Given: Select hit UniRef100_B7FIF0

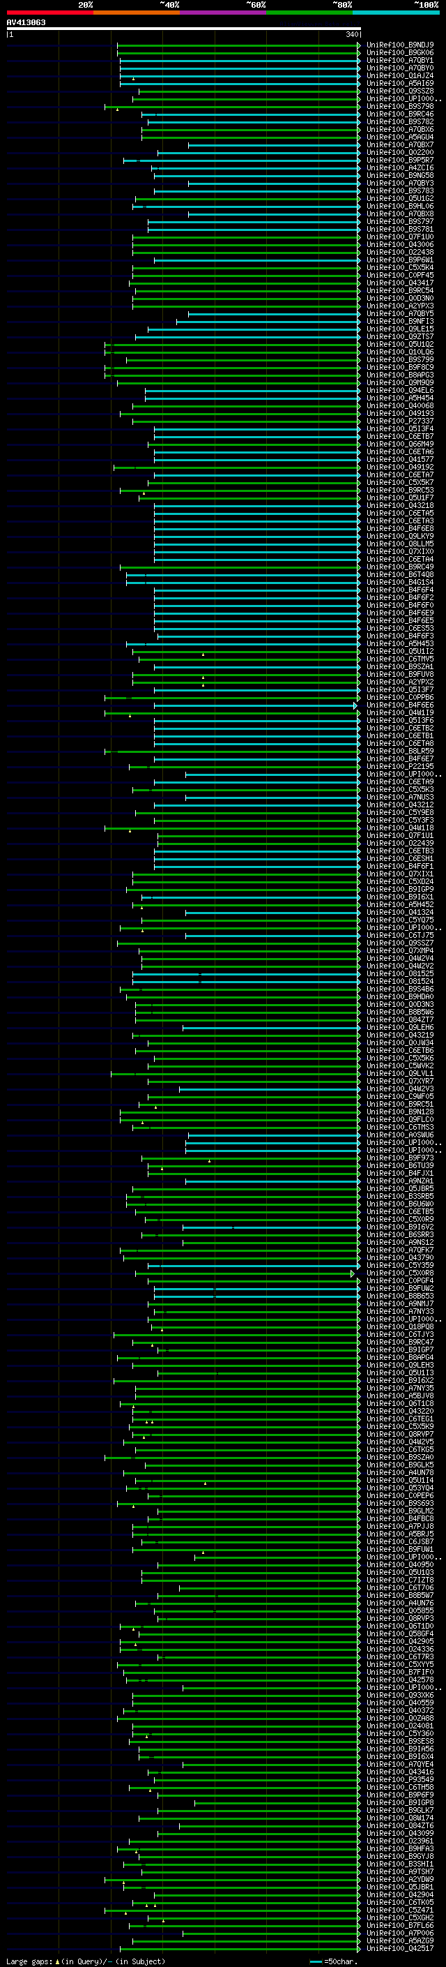Looking at the screenshot, I should click(399, 1671).
